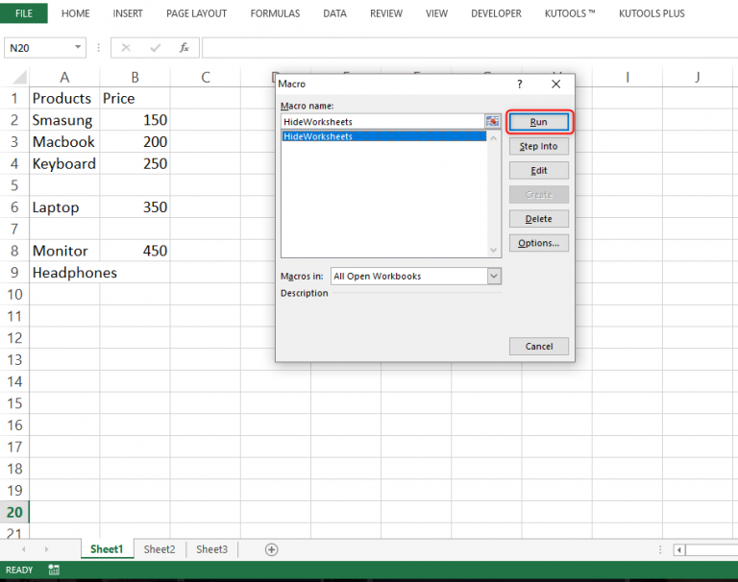Viewport: 738px width, 582px height.
Task: Click the macro recording icon in status bar
Action: (54, 570)
